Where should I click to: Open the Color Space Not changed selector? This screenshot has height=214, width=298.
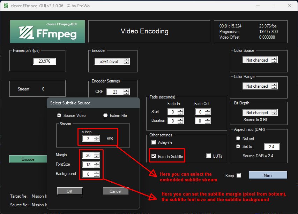[260, 60]
